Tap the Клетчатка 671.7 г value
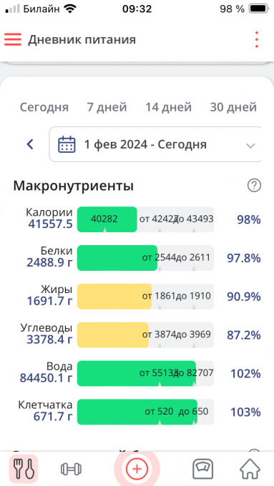Image resolution: width=274 pixels, height=486 pixels. 53,417
